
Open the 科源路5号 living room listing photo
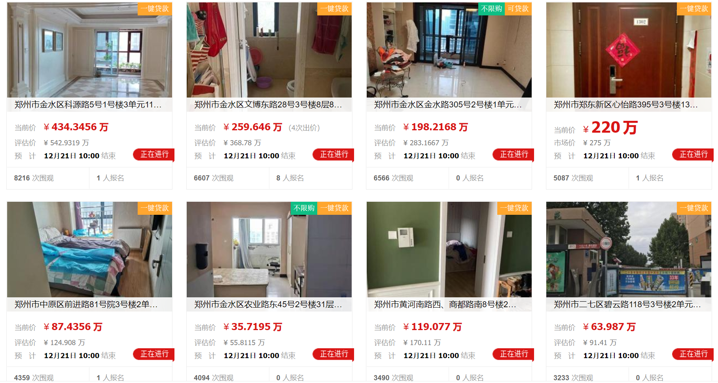tap(89, 50)
